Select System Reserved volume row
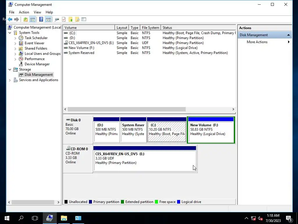The width and height of the screenshot is (298, 224). pyautogui.click(x=149, y=53)
